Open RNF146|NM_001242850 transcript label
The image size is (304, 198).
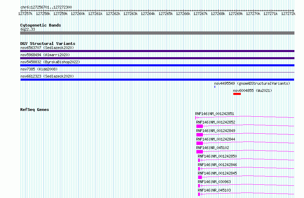tap(217, 156)
